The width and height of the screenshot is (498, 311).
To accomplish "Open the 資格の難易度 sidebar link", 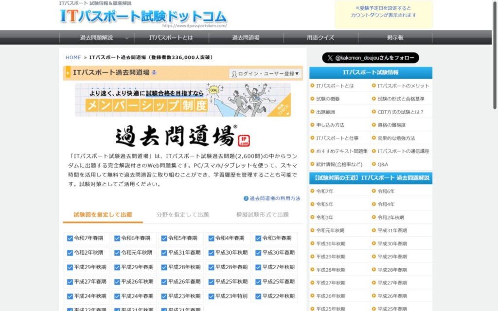I will [391, 125].
